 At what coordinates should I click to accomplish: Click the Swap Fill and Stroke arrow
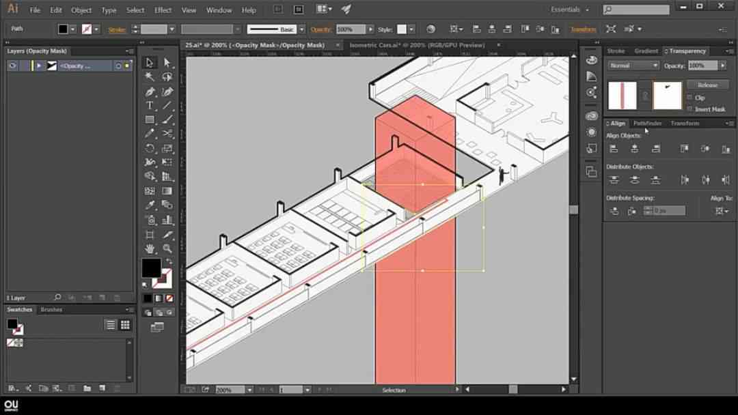pos(169,261)
